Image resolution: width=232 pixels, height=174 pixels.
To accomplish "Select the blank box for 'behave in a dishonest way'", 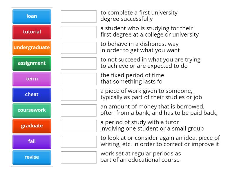I will [79, 48].
